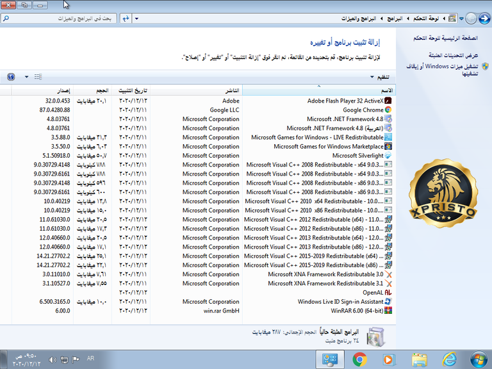The height and width of the screenshot is (369, 492).
Task: Click the Windows Live ID Sign-in Assistant icon
Action: coord(388,302)
